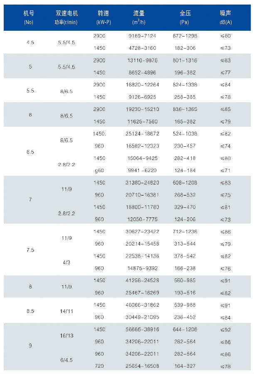Screen dimensions: 254x374
Task: Click the machine number 6.5 cell
Action: [x=30, y=152]
